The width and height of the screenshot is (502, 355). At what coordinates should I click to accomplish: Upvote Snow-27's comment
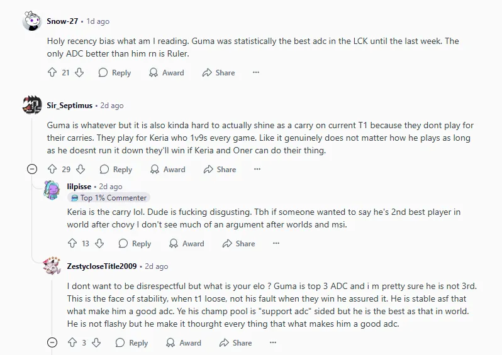[x=52, y=73]
